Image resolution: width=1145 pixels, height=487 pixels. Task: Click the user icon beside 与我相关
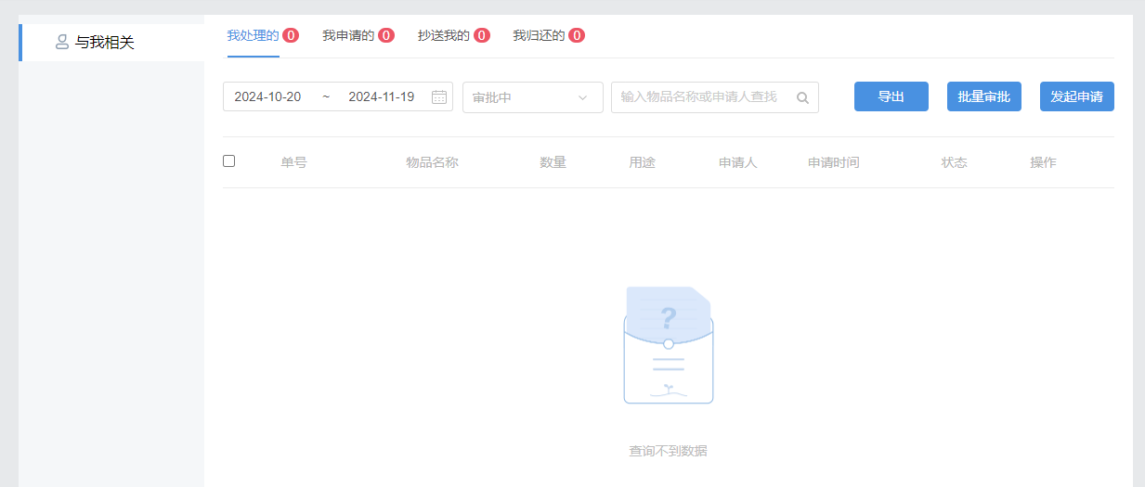62,42
